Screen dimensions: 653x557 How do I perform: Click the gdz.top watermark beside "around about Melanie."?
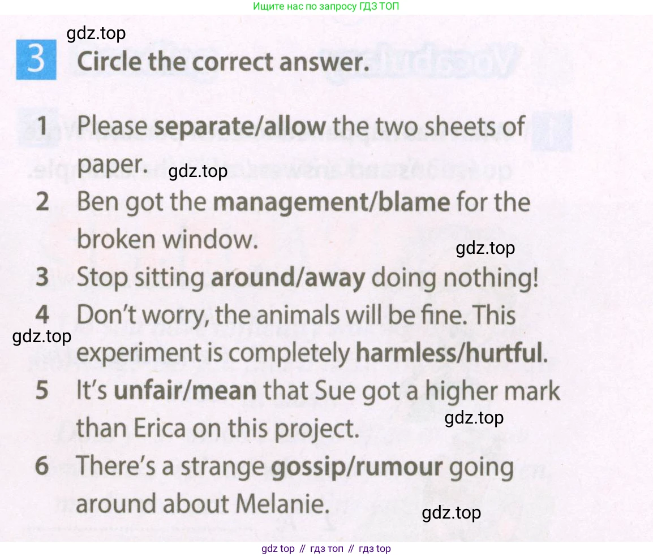pos(451,512)
